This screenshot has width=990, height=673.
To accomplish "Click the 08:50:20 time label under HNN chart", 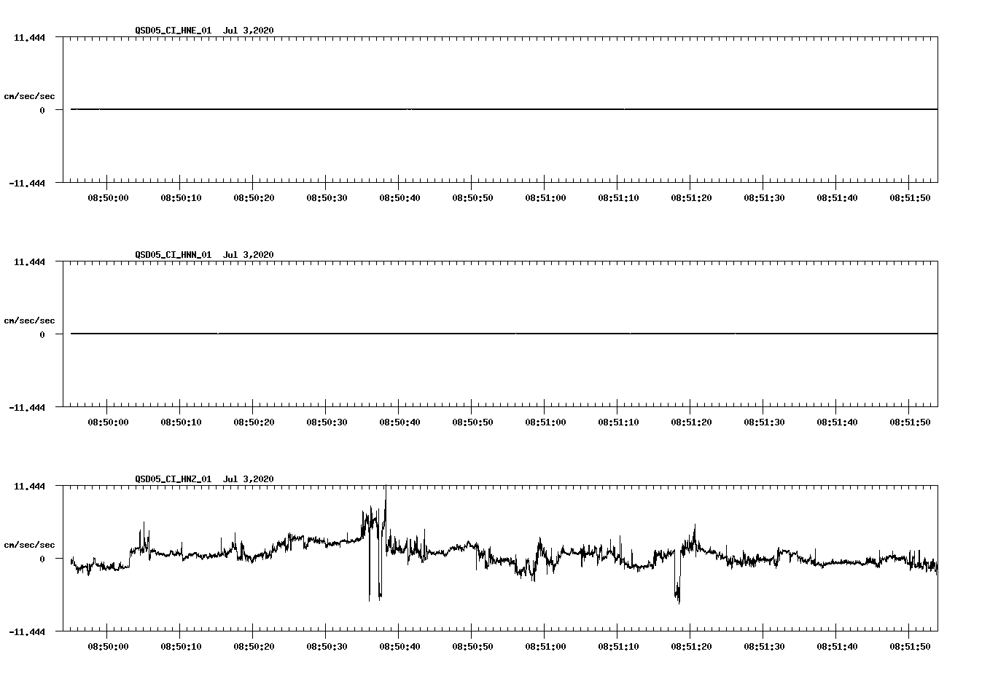I will coord(254,422).
